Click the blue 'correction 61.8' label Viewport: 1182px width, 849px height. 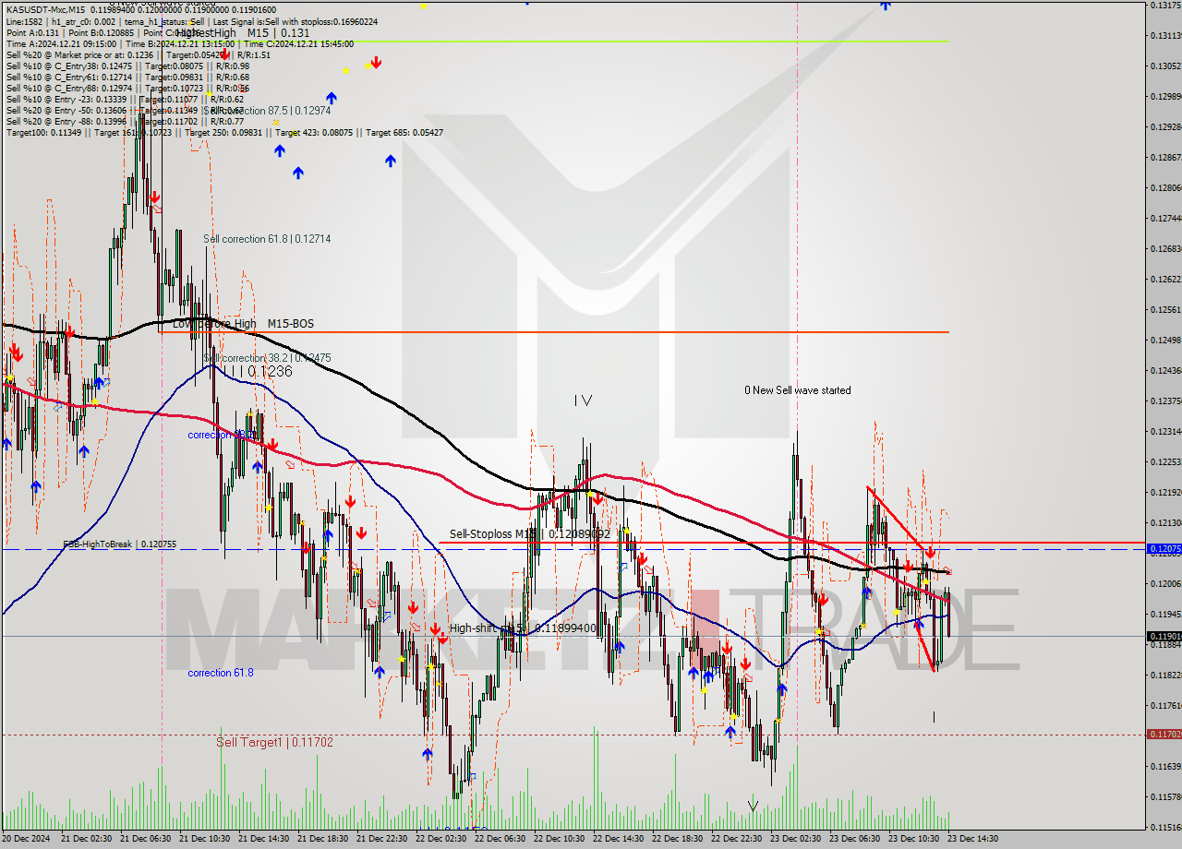(x=221, y=673)
